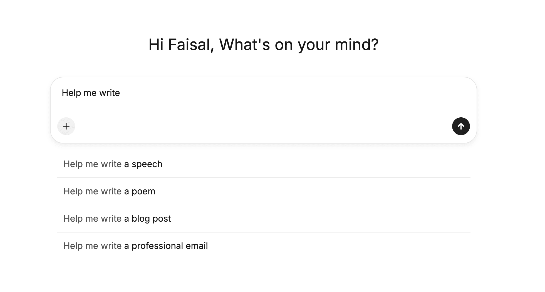Submit the prompt using the send arrow
Screen dimensions: 545x292
tap(461, 126)
